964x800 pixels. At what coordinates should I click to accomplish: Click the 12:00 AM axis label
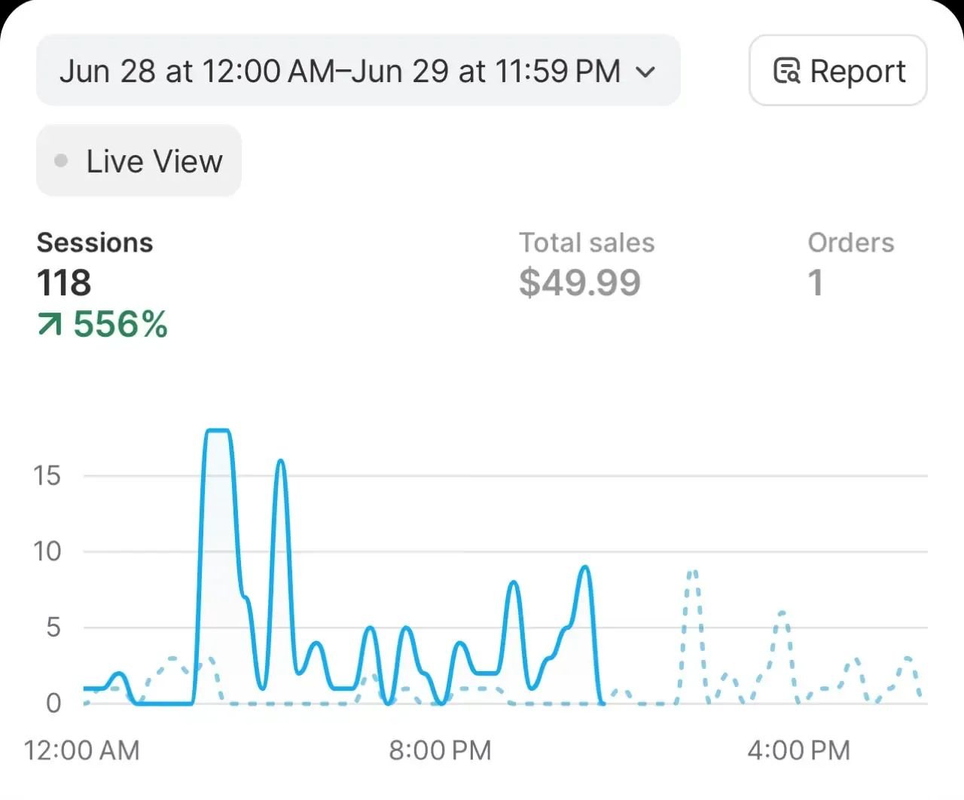[82, 750]
